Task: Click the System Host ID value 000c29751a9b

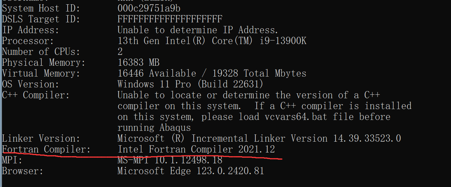Action: [x=149, y=8]
